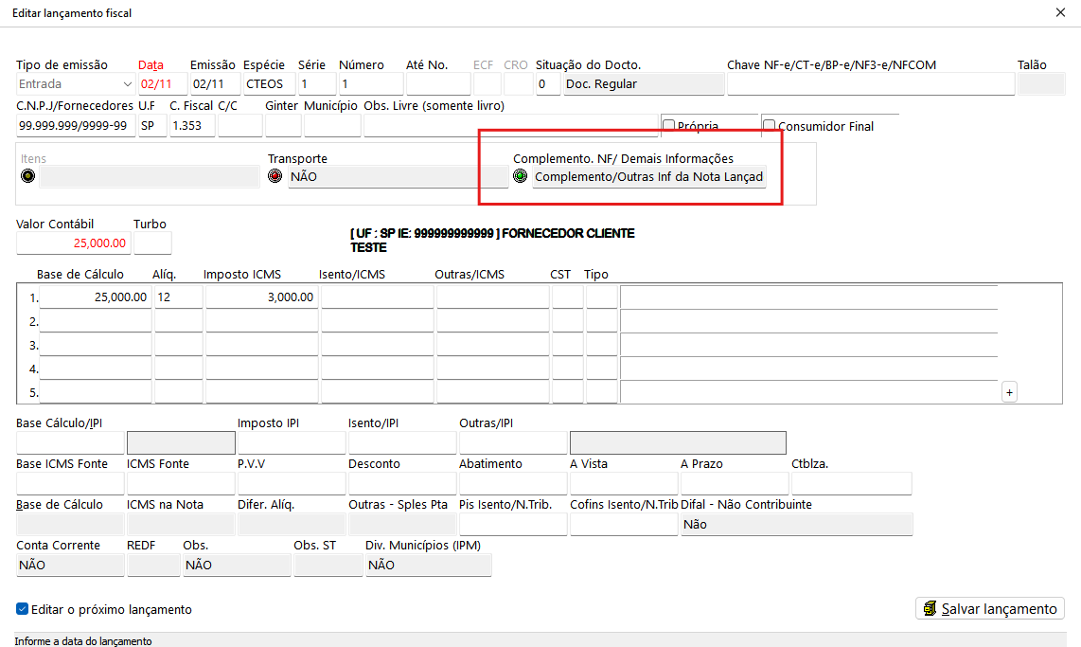
Task: Uncheck Editar o próximo lançamento
Action: click(x=23, y=609)
